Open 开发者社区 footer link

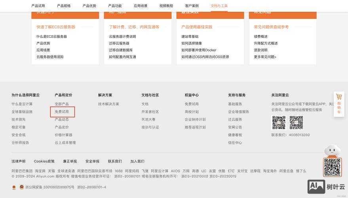click(x=150, y=112)
